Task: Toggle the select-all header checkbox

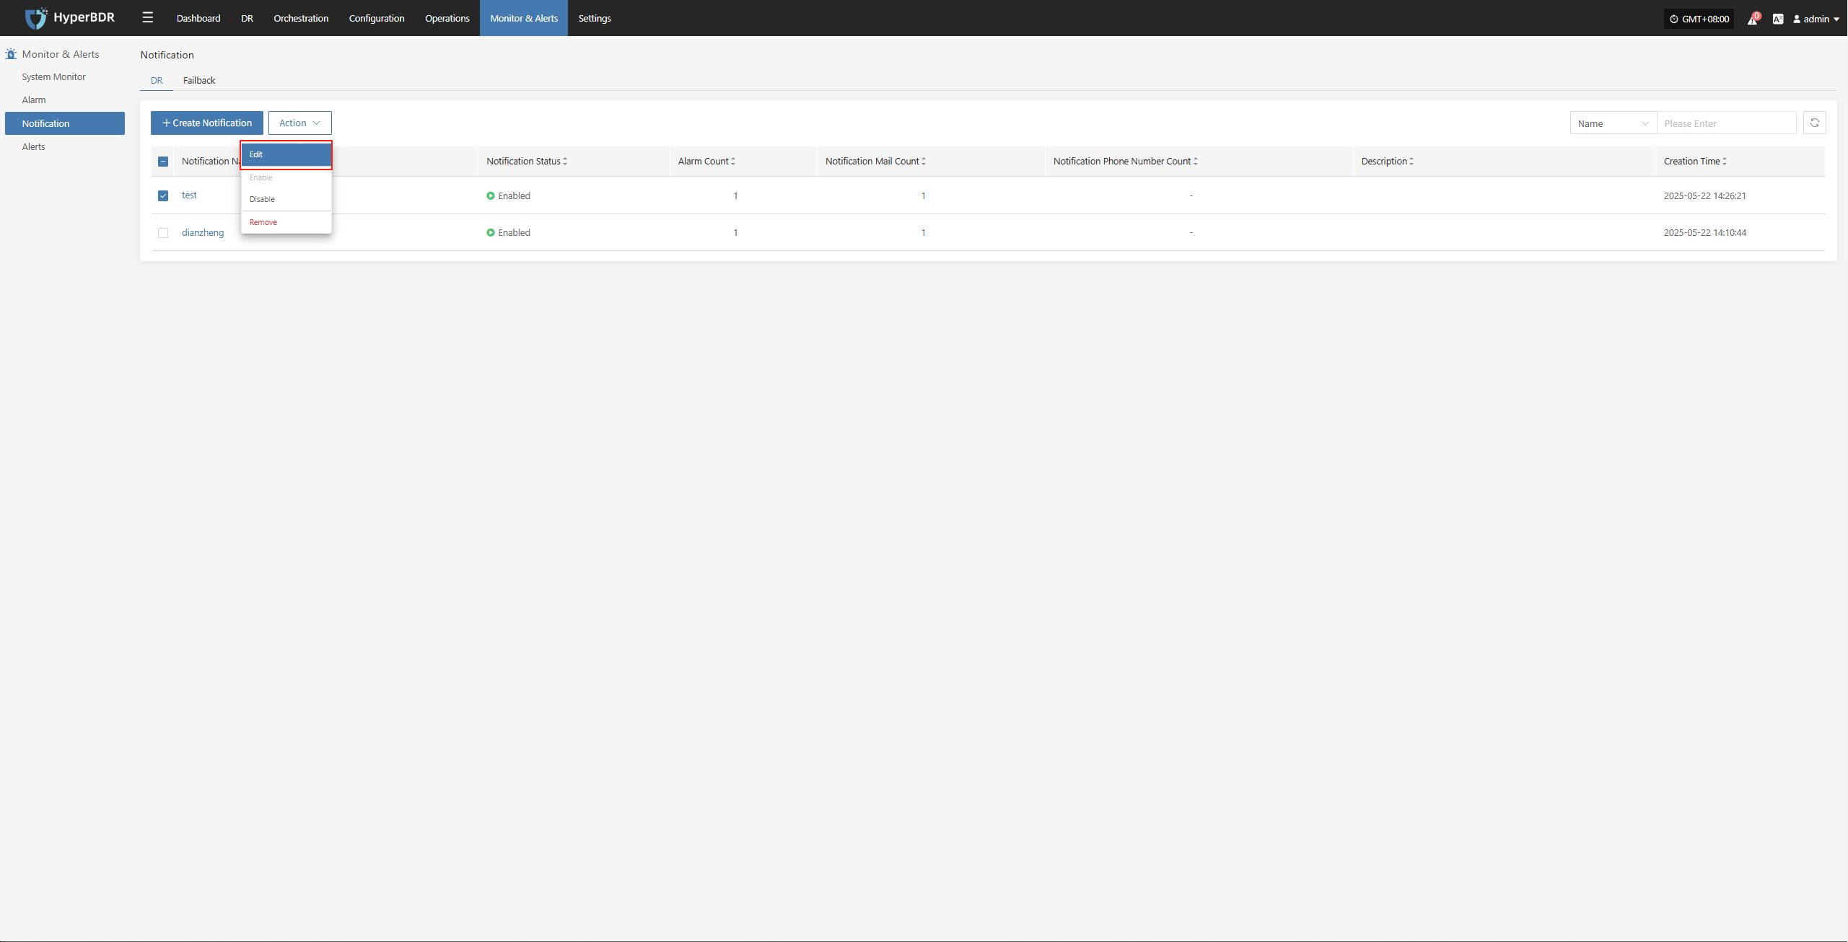Action: [163, 162]
